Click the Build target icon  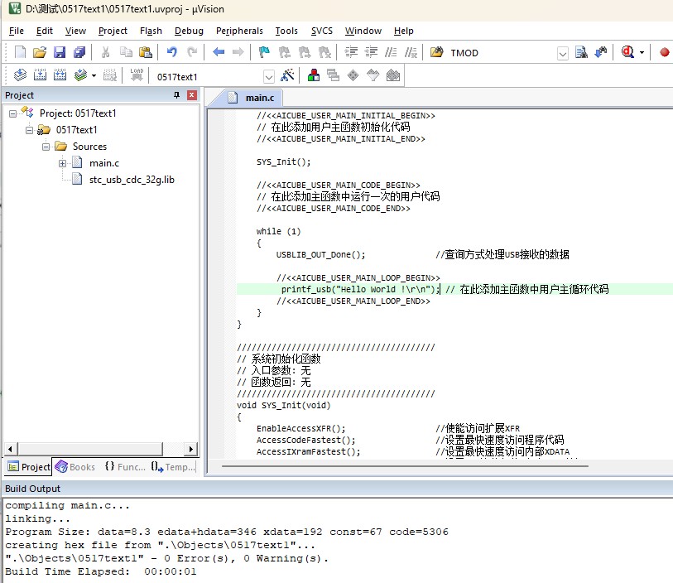click(x=40, y=75)
